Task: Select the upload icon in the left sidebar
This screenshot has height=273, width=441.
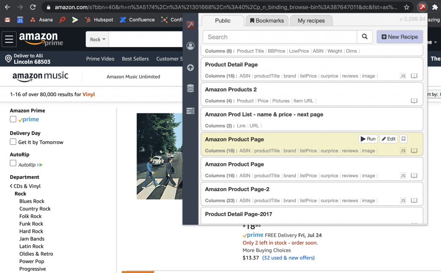Action: click(190, 67)
